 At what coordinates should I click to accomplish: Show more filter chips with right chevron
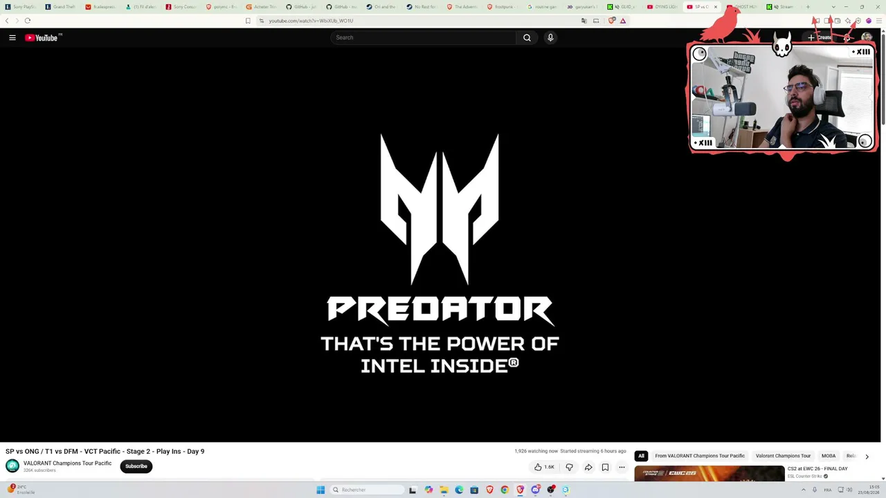coord(867,456)
